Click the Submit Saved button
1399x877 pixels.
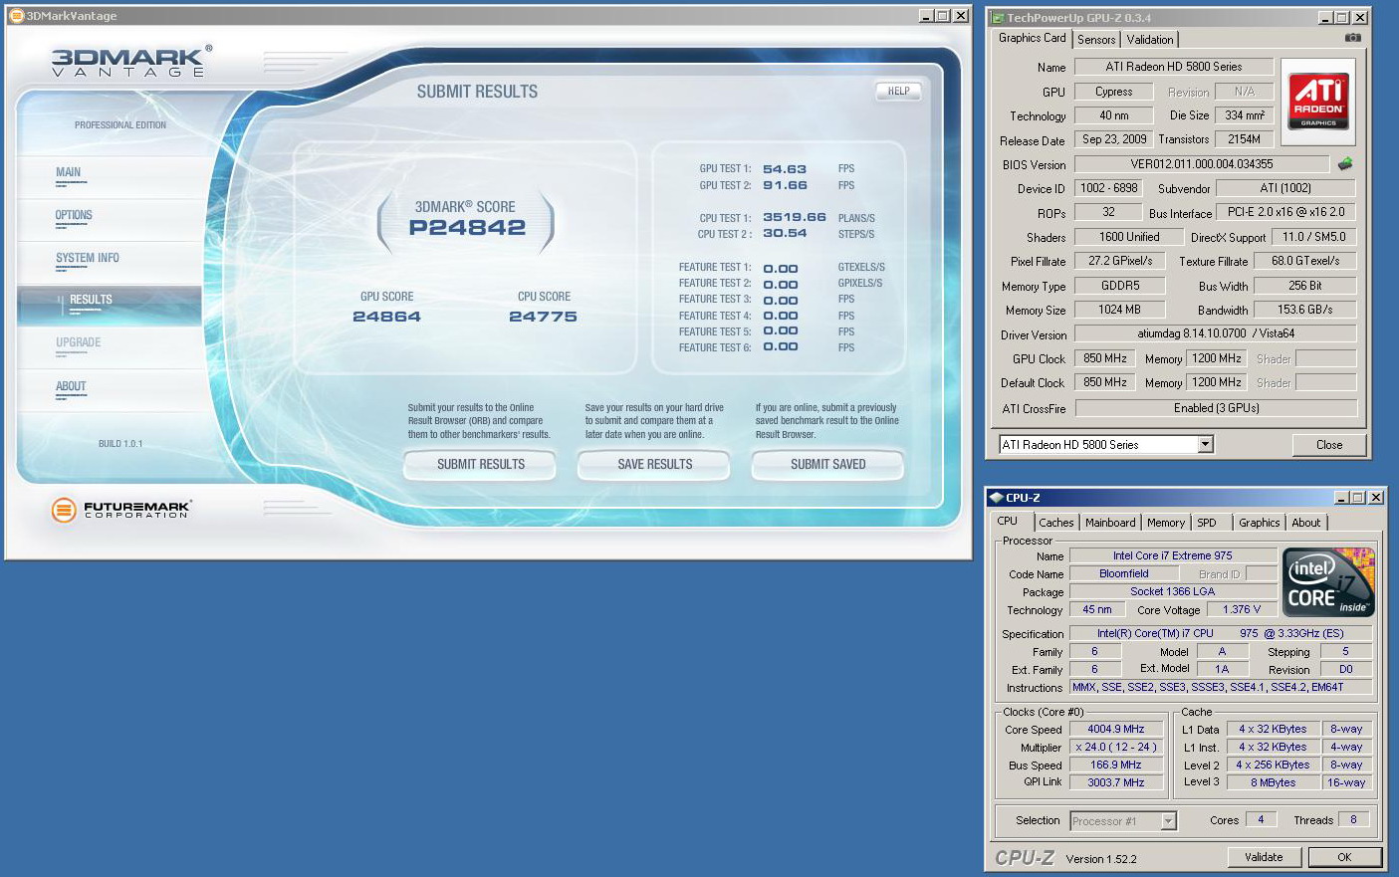(827, 465)
